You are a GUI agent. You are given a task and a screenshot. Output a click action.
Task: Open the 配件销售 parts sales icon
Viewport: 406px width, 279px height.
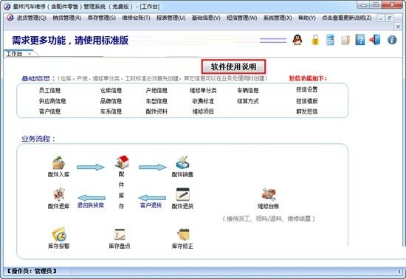[x=182, y=163]
